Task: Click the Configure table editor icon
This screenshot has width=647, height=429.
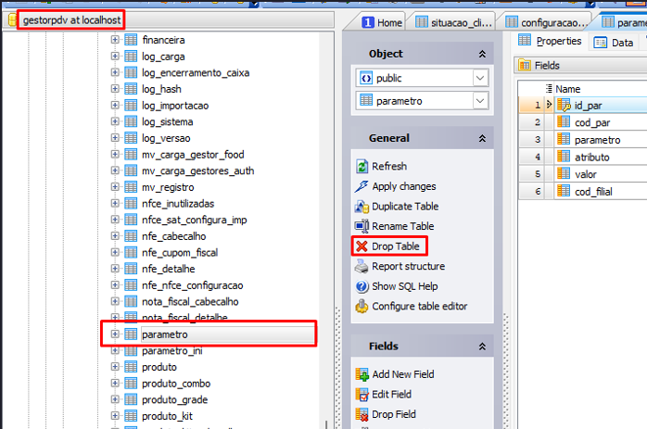Action: (x=362, y=306)
